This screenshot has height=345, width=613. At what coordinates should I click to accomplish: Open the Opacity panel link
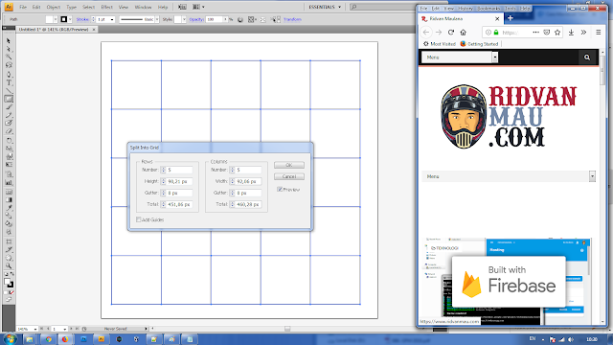[196, 19]
